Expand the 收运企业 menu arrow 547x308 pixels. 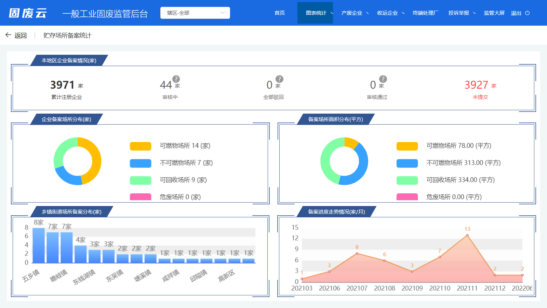(403, 13)
